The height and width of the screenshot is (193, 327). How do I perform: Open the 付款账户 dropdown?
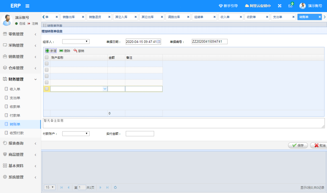(x=76, y=134)
